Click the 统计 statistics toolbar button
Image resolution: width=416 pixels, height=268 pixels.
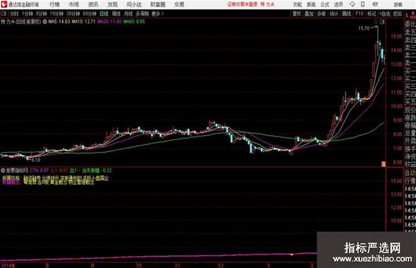(334, 14)
